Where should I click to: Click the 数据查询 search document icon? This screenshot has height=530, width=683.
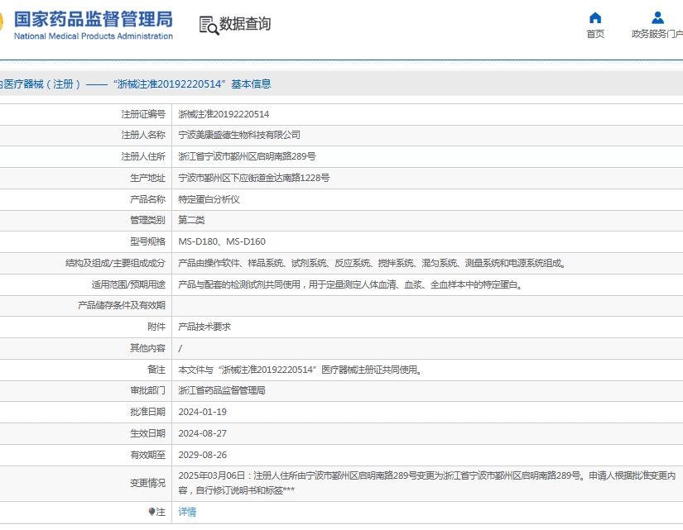coord(209,26)
